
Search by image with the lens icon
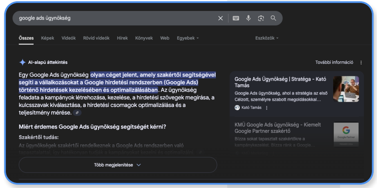pyautogui.click(x=261, y=18)
